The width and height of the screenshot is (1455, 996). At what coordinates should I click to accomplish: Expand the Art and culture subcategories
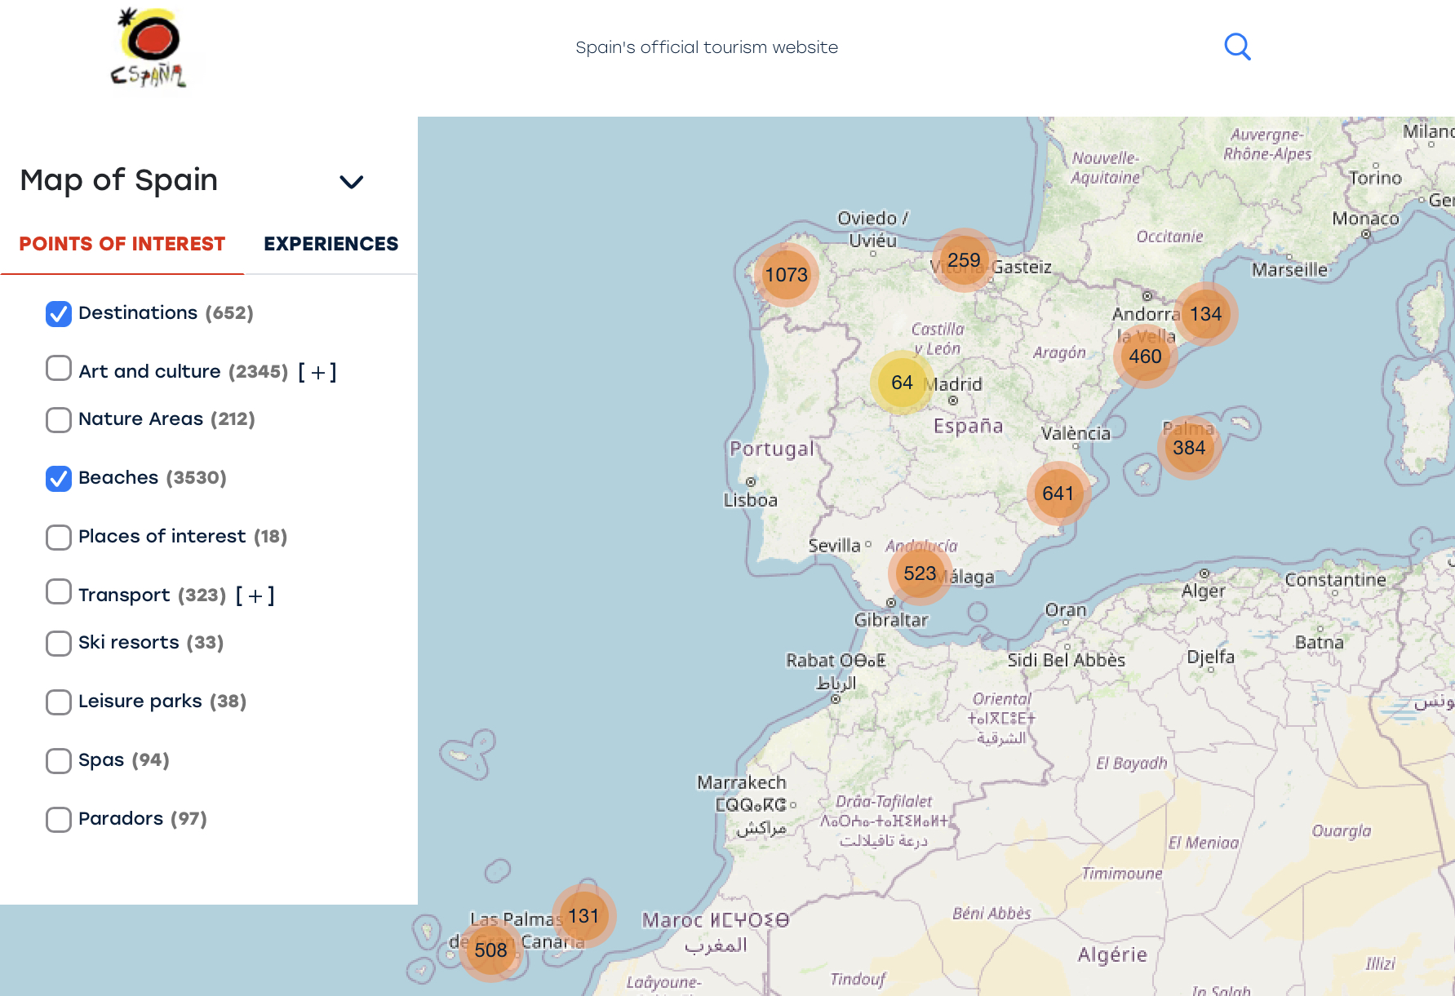(x=317, y=371)
